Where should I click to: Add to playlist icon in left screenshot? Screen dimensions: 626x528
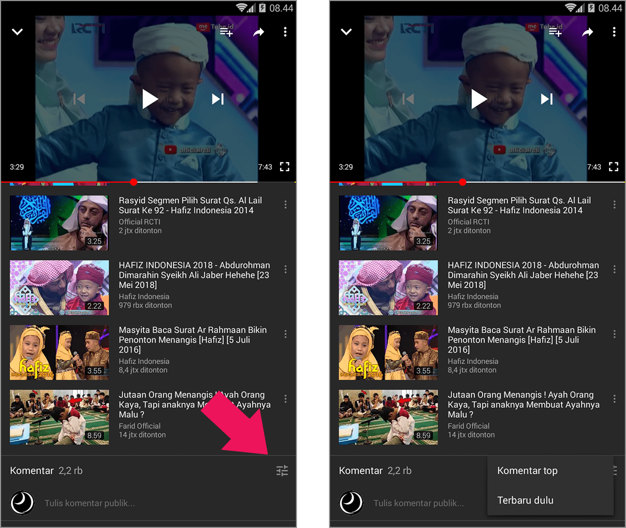(226, 32)
